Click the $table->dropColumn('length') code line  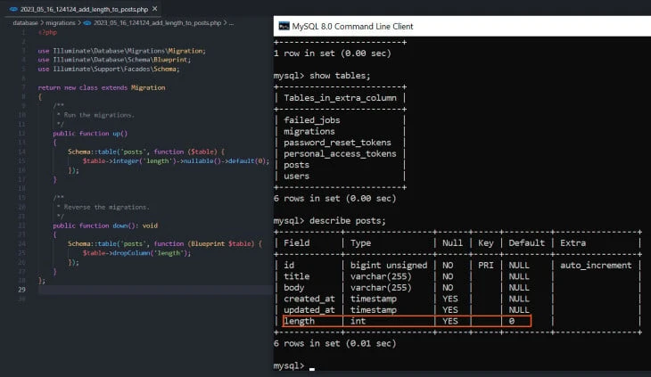pyautogui.click(x=136, y=253)
